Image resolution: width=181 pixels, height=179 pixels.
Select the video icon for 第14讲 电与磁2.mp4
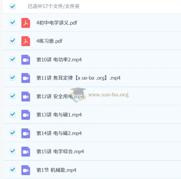pyautogui.click(x=26, y=133)
